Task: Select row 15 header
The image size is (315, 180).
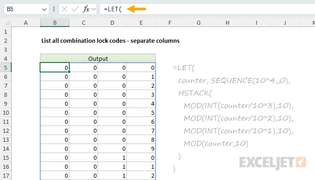Action: point(5,157)
